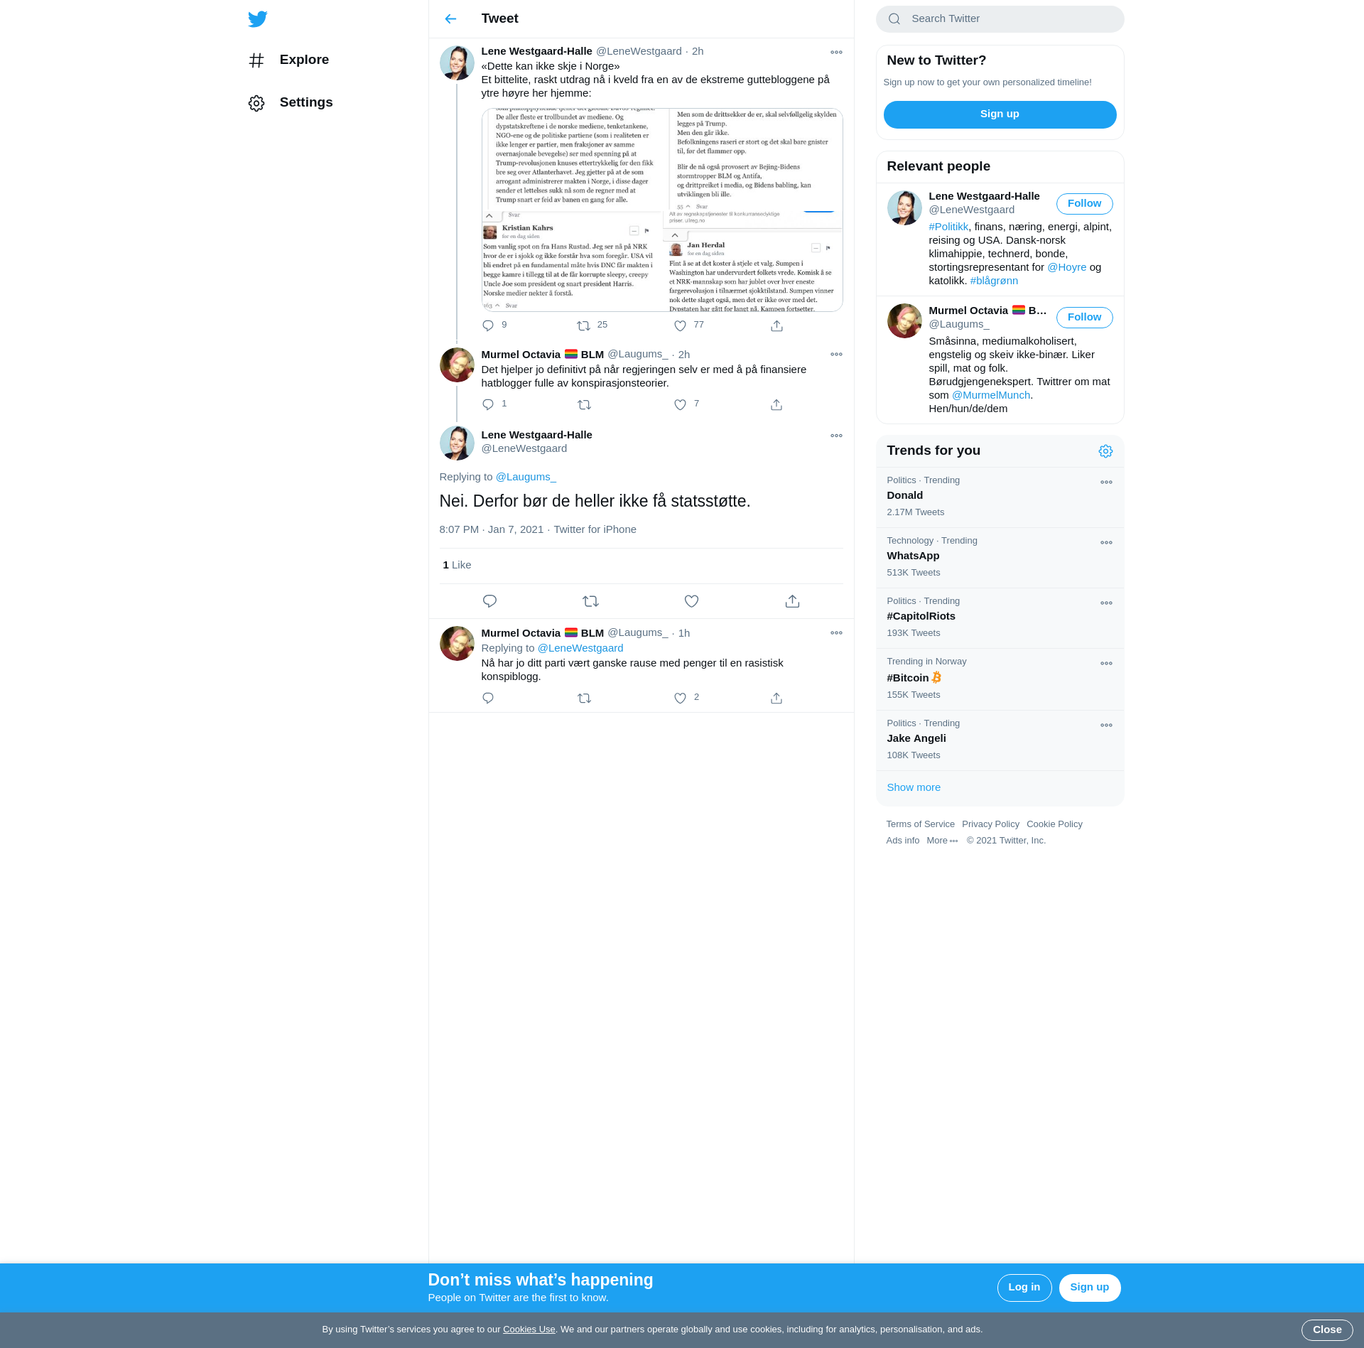Retweet Murmel's 2h tweet about hatblogger
1364x1348 pixels.
584,404
